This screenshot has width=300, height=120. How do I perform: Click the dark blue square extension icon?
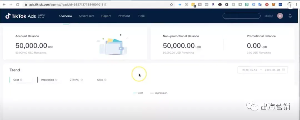coord(280,5)
